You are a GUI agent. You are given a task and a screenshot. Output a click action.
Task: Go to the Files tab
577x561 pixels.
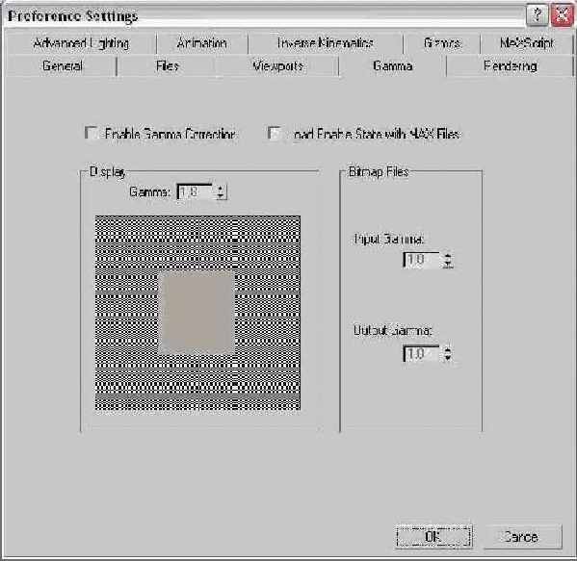[168, 66]
